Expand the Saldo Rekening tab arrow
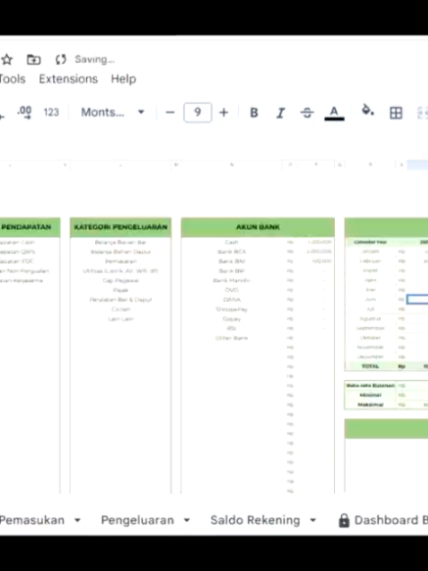Screen dimensions: 428x571 point(312,520)
